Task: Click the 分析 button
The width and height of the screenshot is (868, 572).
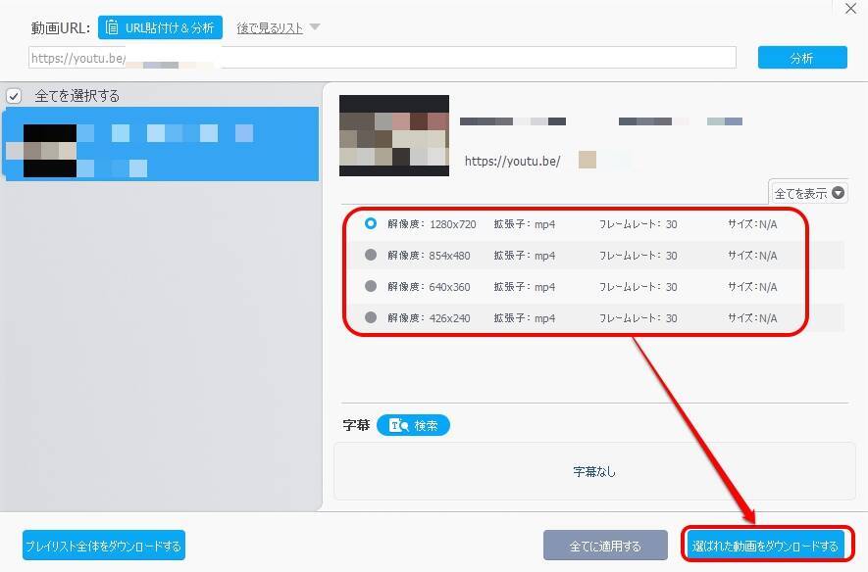Action: coord(801,58)
